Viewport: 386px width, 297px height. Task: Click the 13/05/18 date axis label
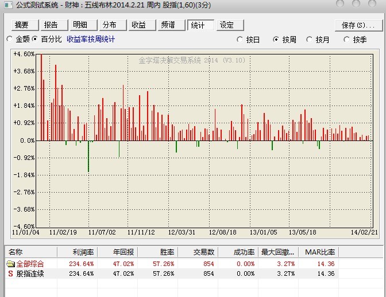coord(302,232)
